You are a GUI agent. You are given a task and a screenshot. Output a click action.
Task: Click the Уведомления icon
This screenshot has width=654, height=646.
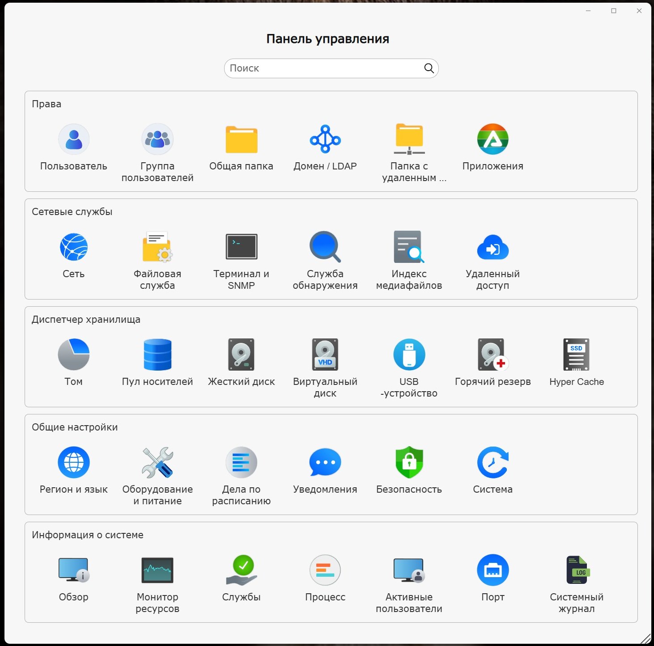coord(325,462)
